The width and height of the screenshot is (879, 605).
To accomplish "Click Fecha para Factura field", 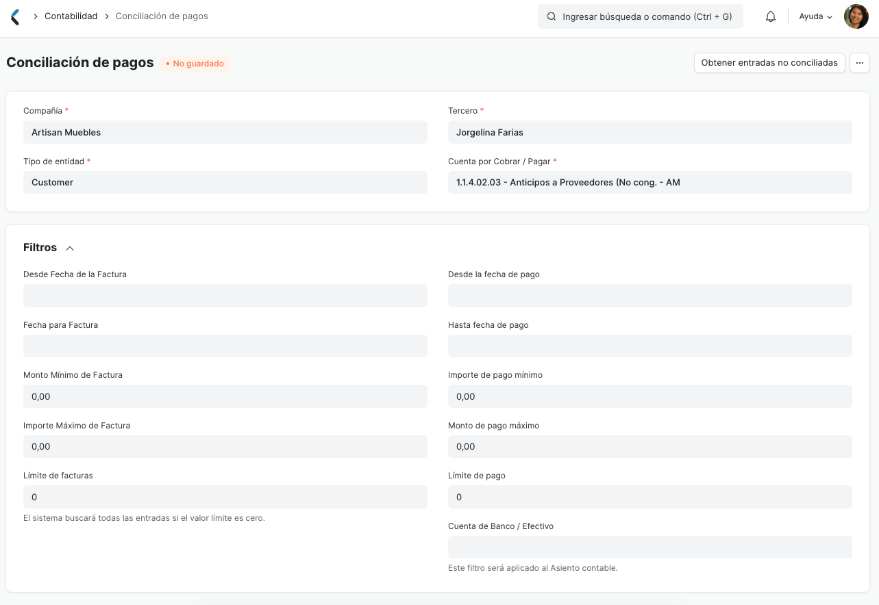I will [225, 346].
